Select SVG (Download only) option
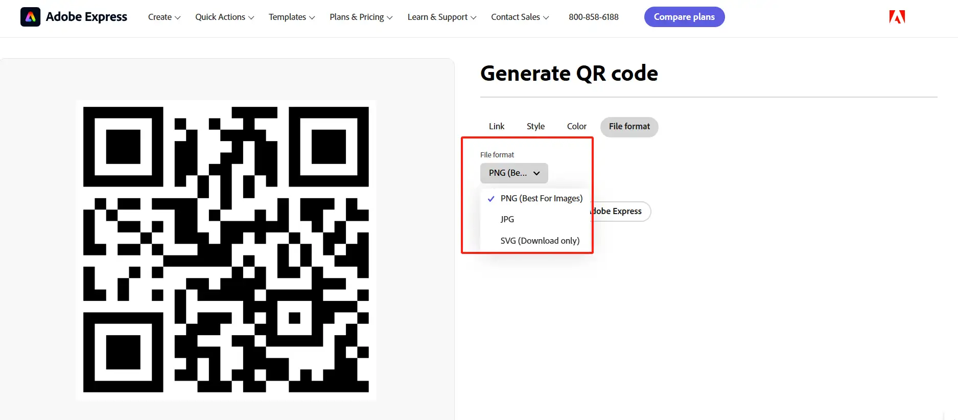Image resolution: width=958 pixels, height=420 pixels. point(535,241)
